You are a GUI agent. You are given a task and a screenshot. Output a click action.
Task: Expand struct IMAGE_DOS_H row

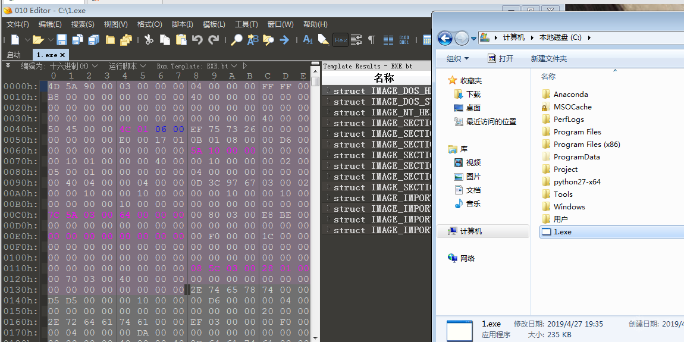(328, 91)
